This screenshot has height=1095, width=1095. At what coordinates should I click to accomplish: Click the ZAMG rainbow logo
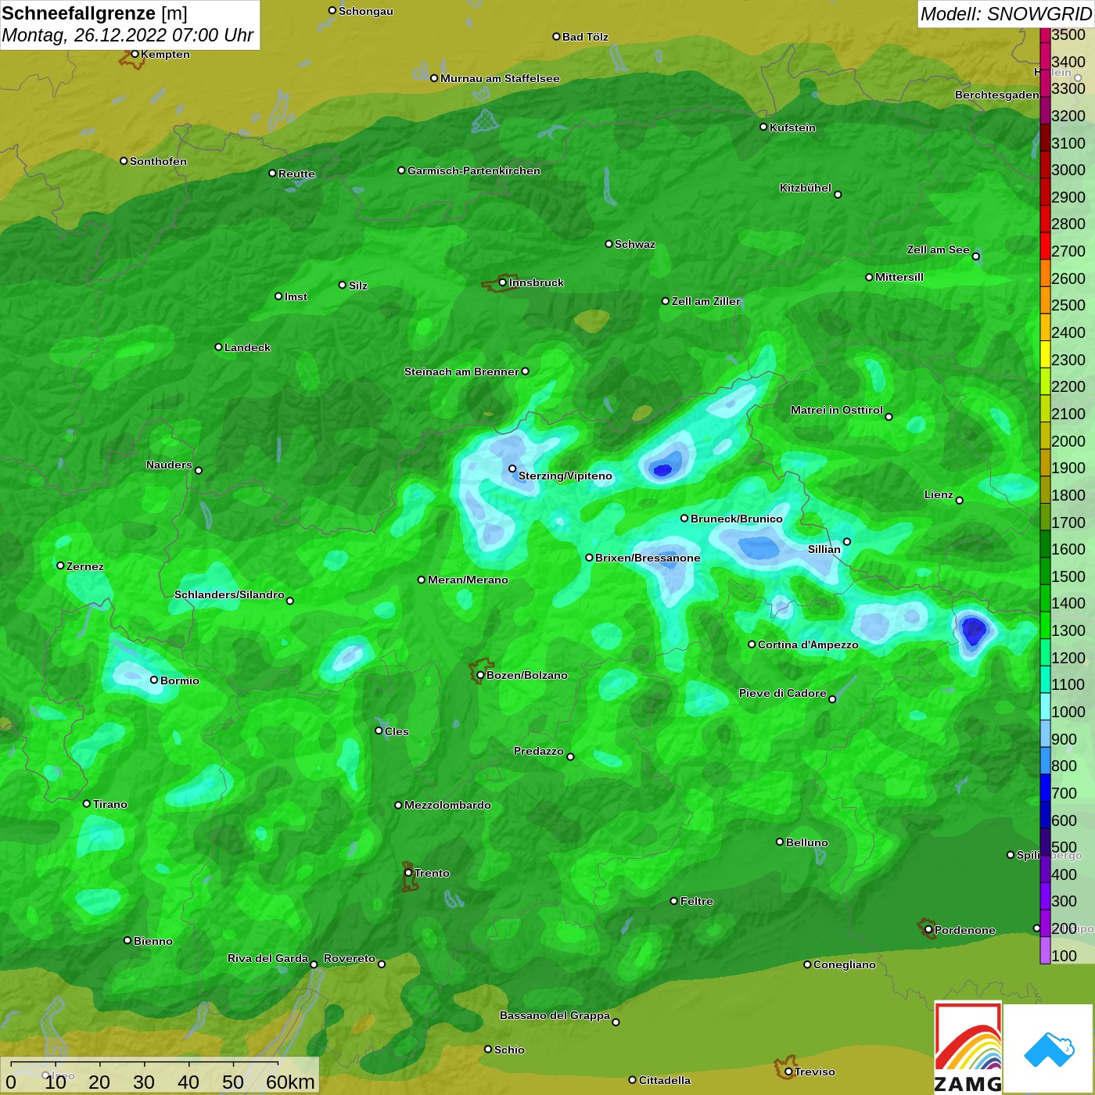click(968, 1048)
